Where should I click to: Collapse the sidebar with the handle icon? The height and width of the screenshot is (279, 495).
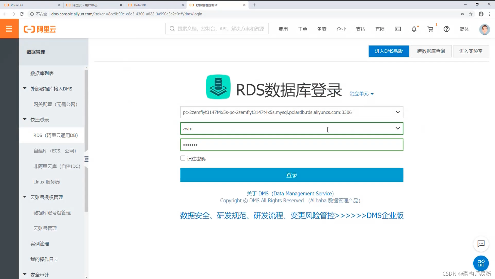(86, 159)
